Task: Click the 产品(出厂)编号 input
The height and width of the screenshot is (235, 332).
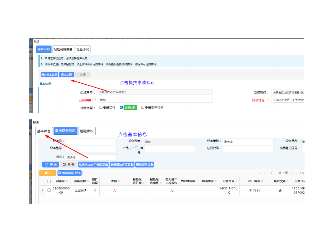Action: 169,149
